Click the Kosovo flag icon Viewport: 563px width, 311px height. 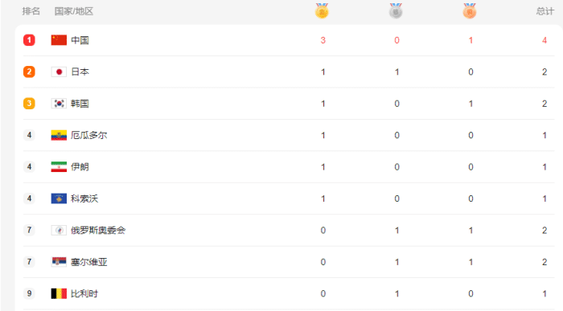point(59,198)
